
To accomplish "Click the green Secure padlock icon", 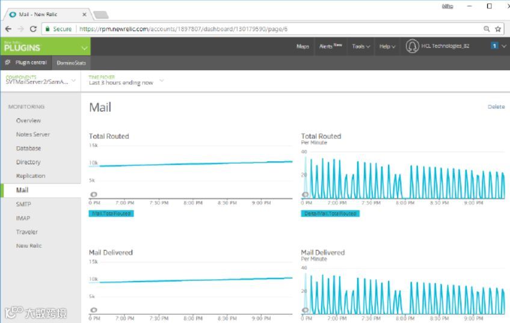I will 48,29.
